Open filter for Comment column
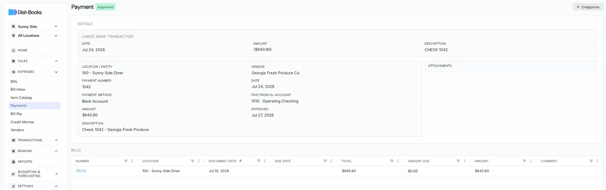Image resolution: width=606 pixels, height=190 pixels. click(591, 161)
